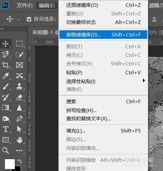Click the black background color swatch
Screen dimensions: 163x171
tap(18, 169)
